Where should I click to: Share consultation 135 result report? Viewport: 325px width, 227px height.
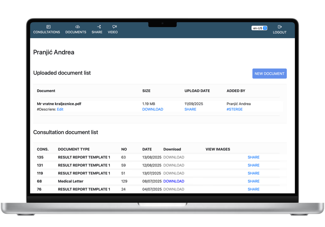[x=253, y=157]
